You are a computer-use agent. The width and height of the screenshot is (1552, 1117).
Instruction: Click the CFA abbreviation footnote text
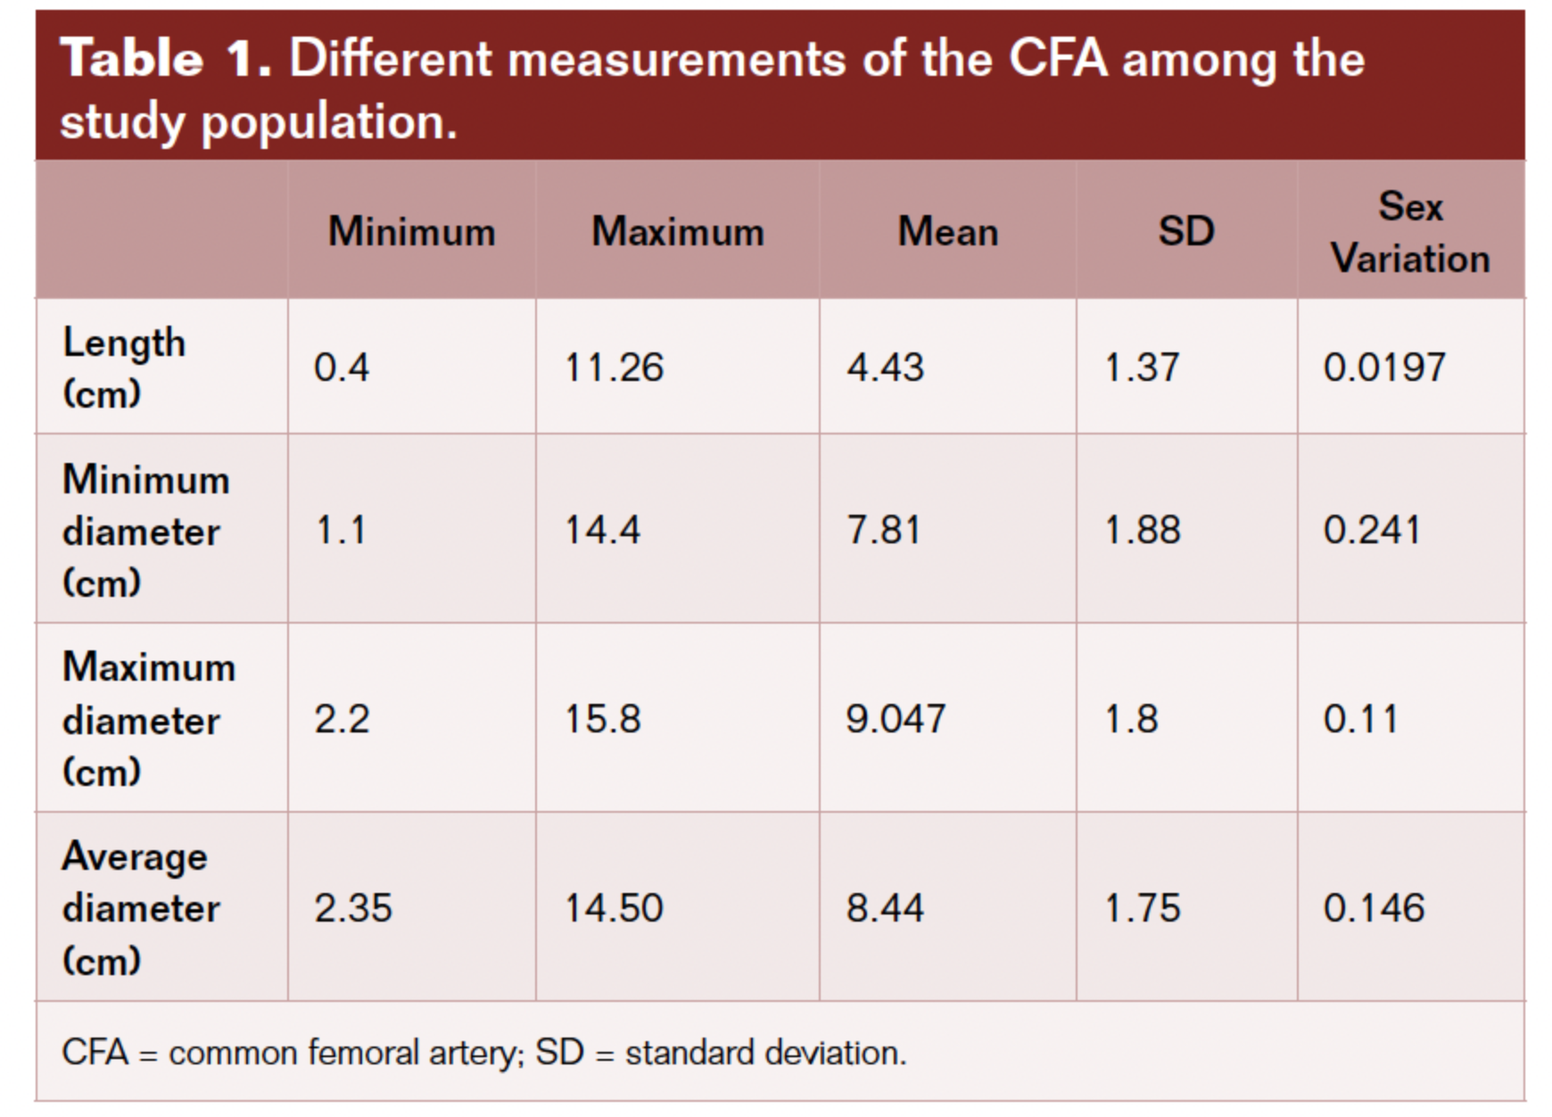(483, 1053)
